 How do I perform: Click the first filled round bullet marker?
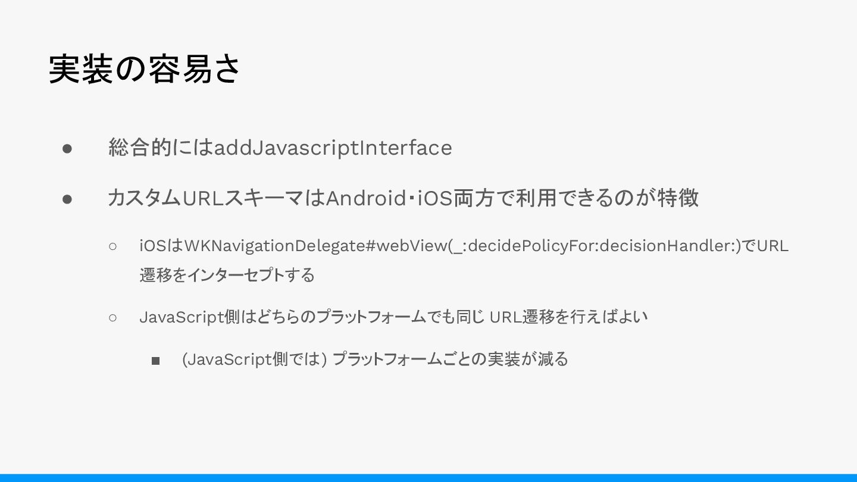coord(67,148)
